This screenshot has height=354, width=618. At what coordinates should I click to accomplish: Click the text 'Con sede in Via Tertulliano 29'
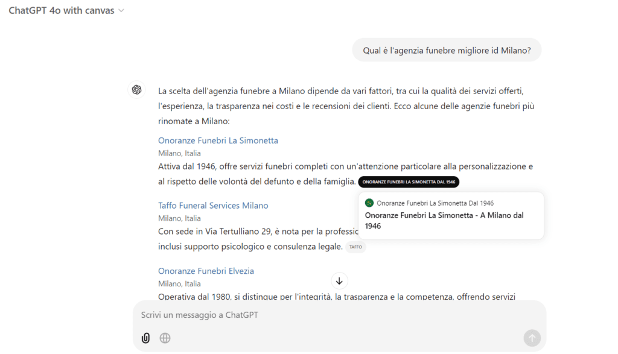pos(215,232)
